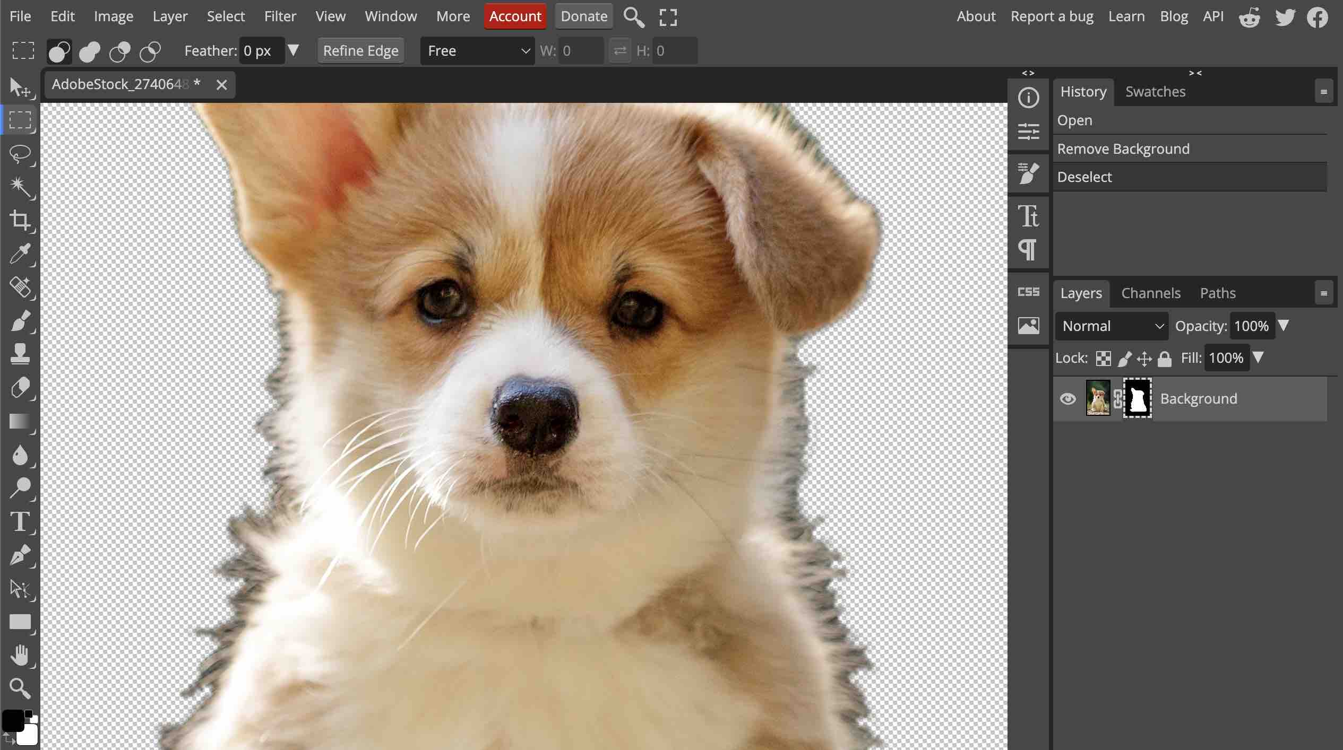Choose the Lasso selection tool

click(x=20, y=154)
